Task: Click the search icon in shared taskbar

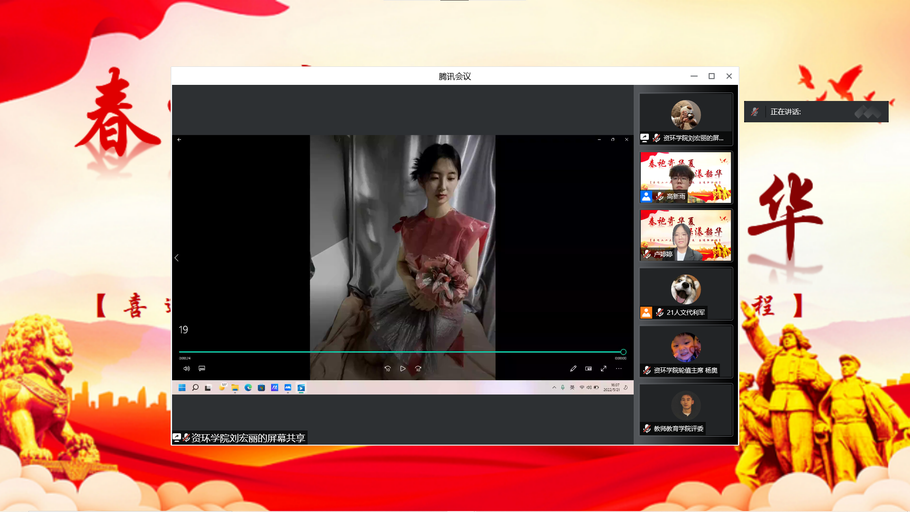Action: 195,388
